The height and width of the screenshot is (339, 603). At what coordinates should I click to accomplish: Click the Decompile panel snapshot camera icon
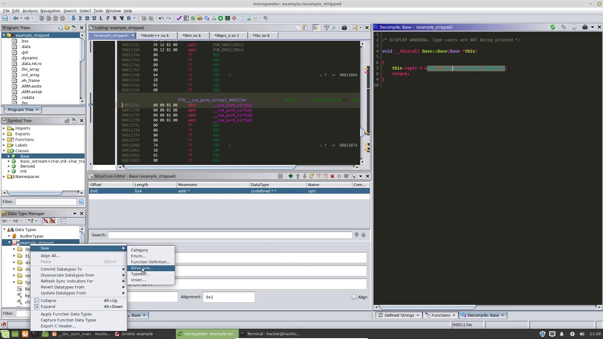point(584,27)
